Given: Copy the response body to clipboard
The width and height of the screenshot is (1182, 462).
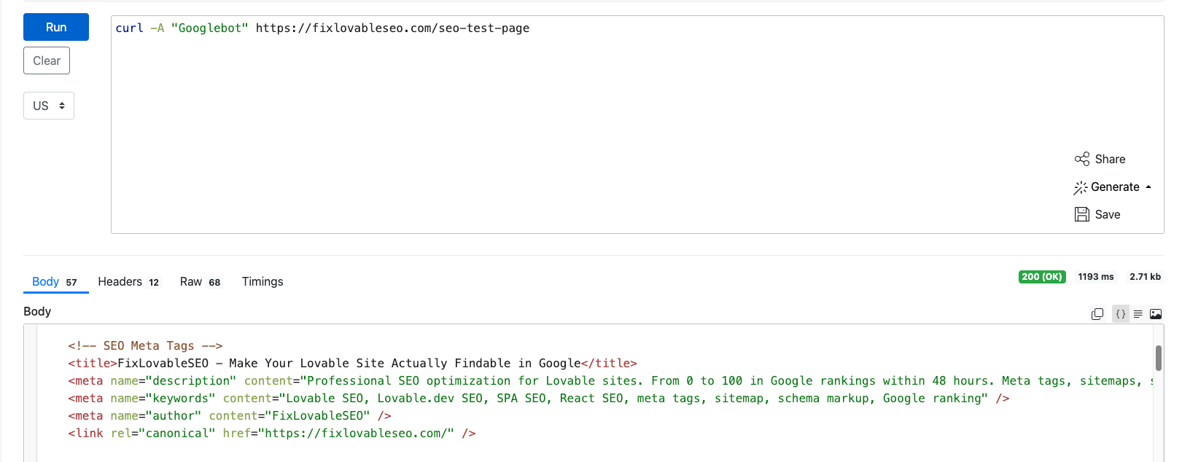Looking at the screenshot, I should coord(1097,314).
